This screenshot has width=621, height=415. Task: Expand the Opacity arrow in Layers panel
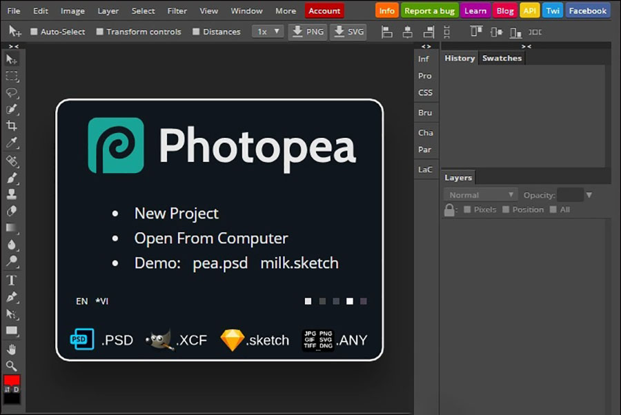(x=589, y=195)
